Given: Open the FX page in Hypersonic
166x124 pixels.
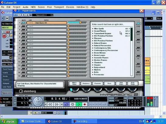Looking at the screenshot, I should pyautogui.click(x=138, y=56).
